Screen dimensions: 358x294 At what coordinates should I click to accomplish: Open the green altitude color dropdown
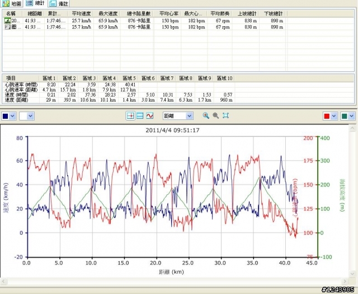pos(351,116)
